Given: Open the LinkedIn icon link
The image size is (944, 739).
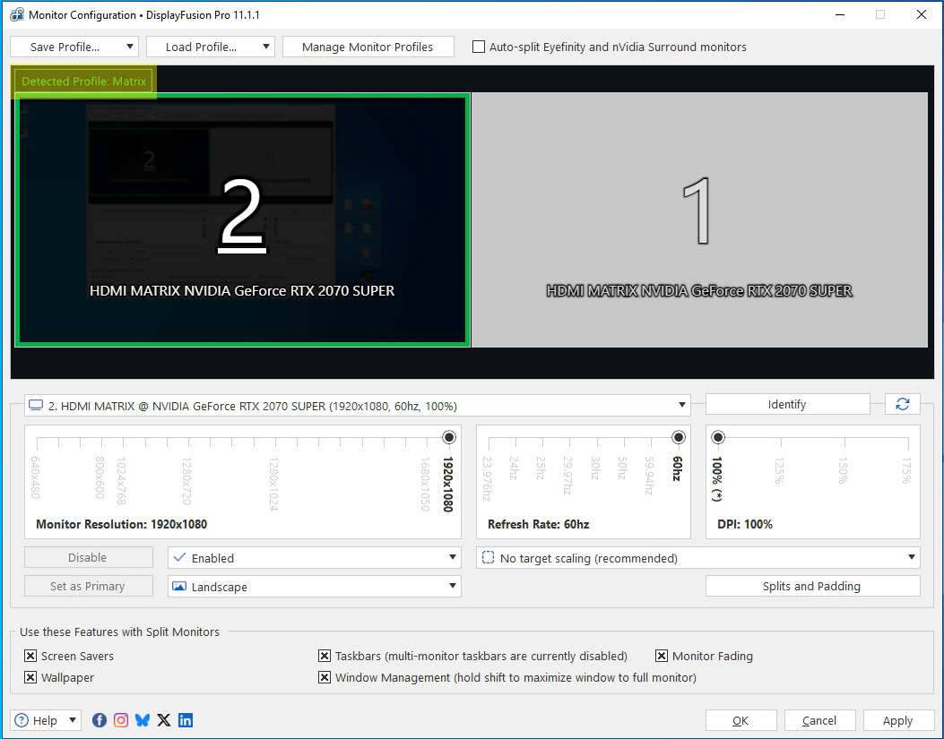Looking at the screenshot, I should pos(186,720).
